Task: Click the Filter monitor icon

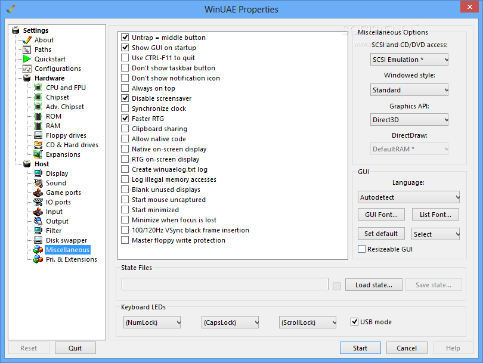Action: (x=38, y=231)
